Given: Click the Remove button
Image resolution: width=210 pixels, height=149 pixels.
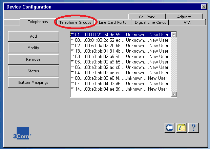Looking at the screenshot, I should [x=33, y=59].
